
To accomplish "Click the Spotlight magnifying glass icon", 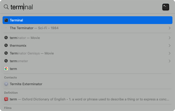I will click(x=6, y=7).
